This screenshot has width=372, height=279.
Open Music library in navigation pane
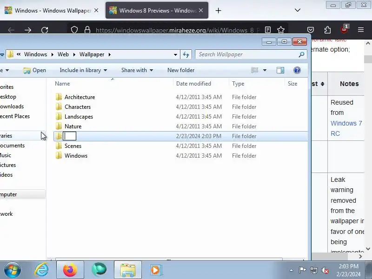click(6, 155)
